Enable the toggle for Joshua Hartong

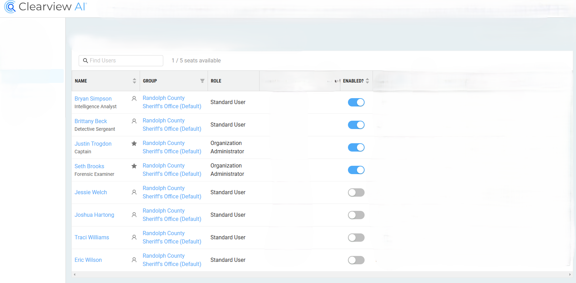pyautogui.click(x=356, y=215)
